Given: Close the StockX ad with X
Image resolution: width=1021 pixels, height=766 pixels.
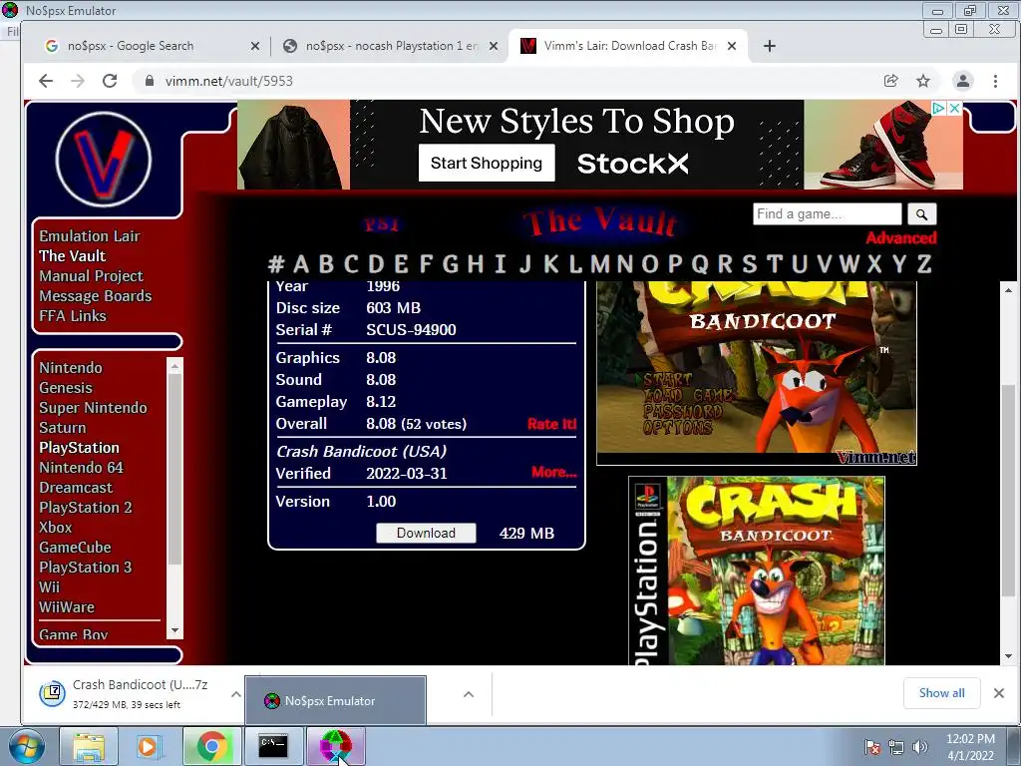Looking at the screenshot, I should pos(954,108).
